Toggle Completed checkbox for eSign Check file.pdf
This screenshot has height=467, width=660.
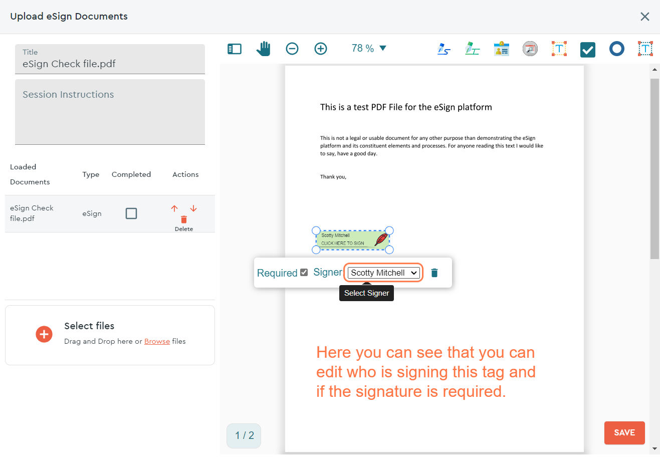(x=131, y=213)
